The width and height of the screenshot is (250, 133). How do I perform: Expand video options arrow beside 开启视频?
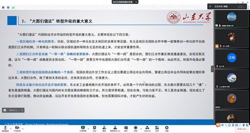(x=23, y=129)
